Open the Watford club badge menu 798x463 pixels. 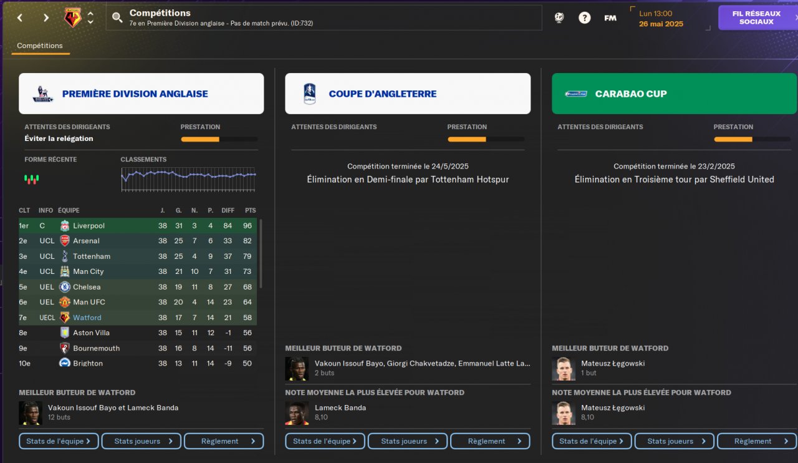point(73,17)
